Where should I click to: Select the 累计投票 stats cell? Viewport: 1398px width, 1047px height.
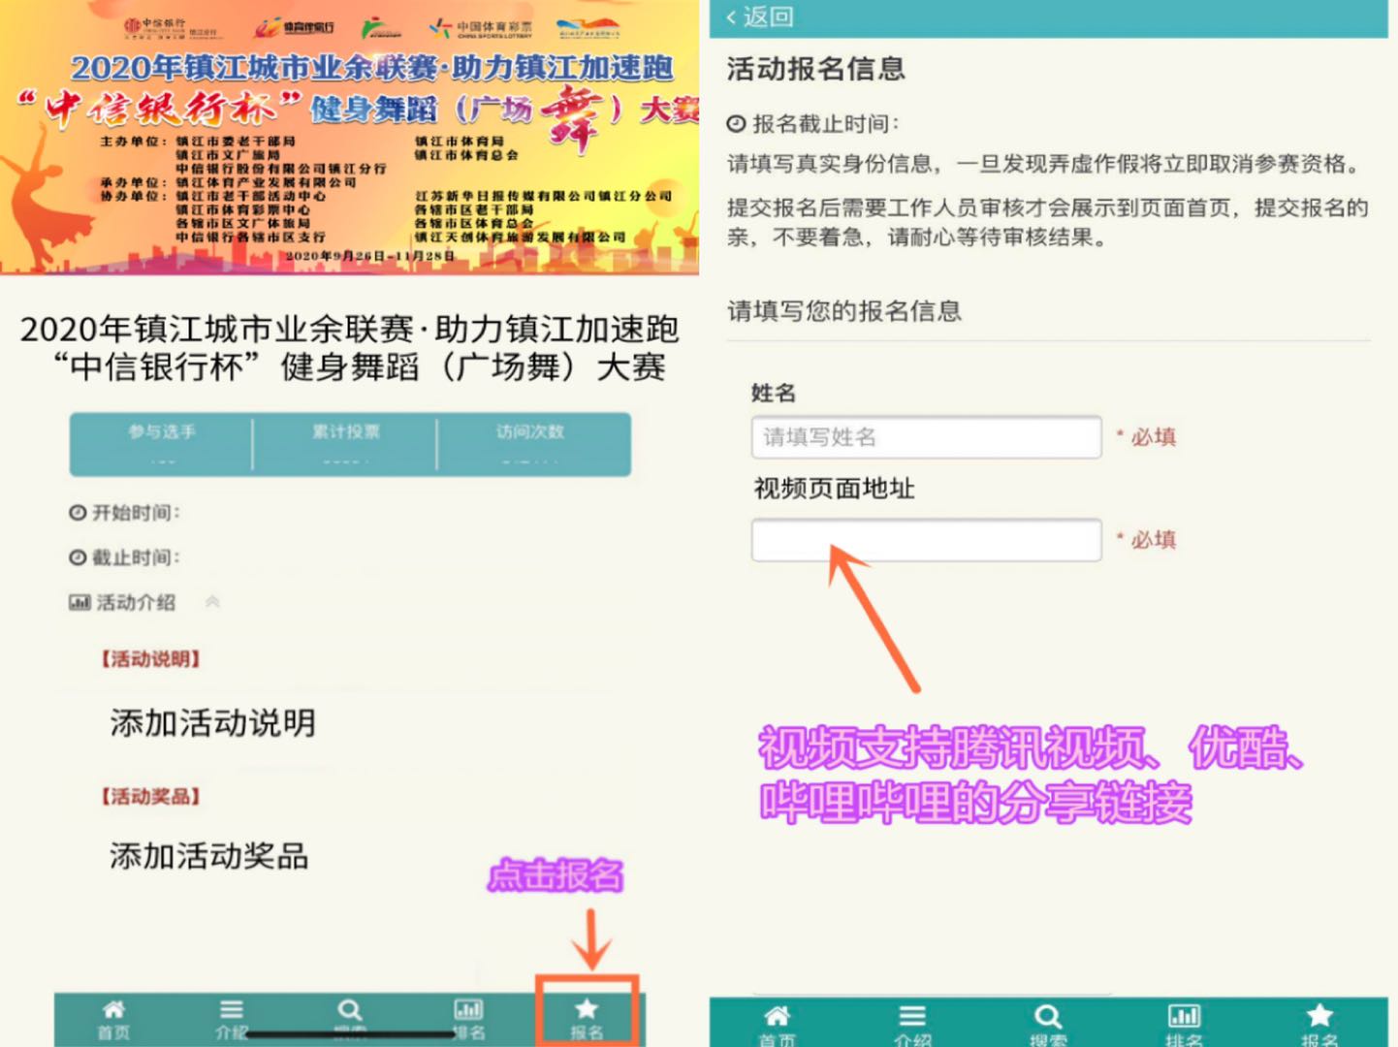[x=345, y=444]
